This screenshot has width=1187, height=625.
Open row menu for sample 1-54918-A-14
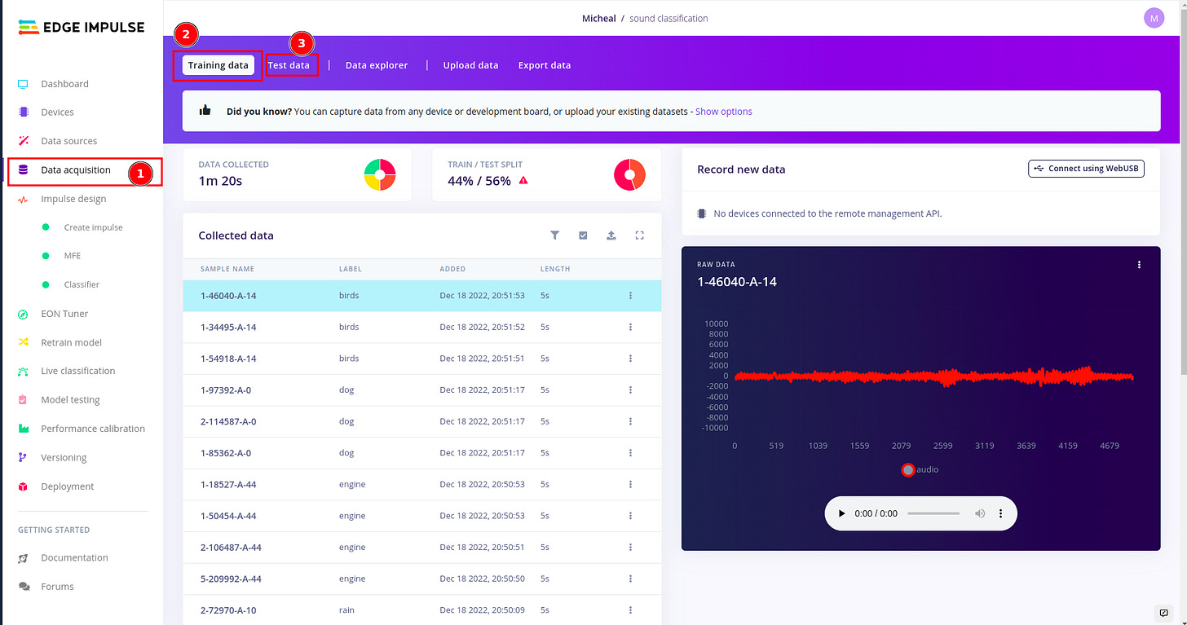click(x=630, y=359)
